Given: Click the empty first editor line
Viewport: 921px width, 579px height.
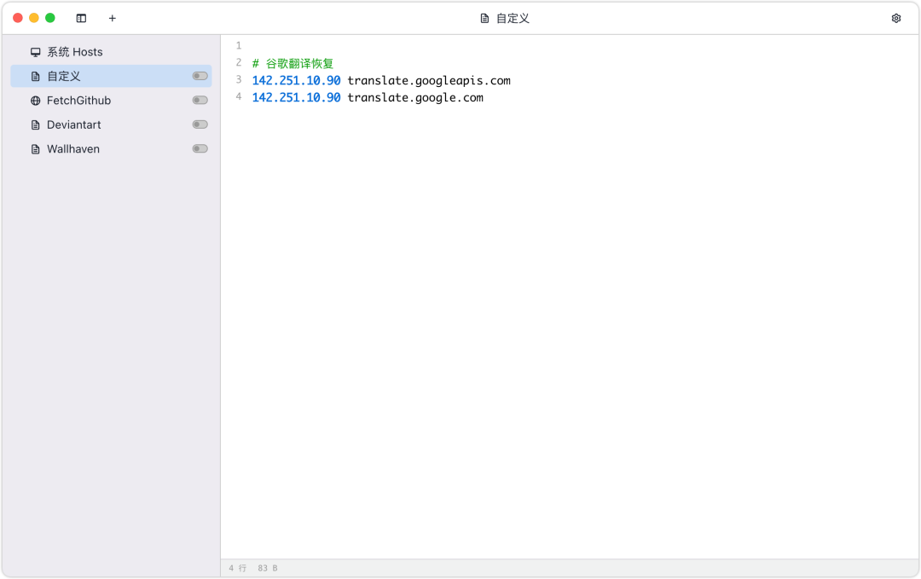Looking at the screenshot, I should click(x=426, y=45).
